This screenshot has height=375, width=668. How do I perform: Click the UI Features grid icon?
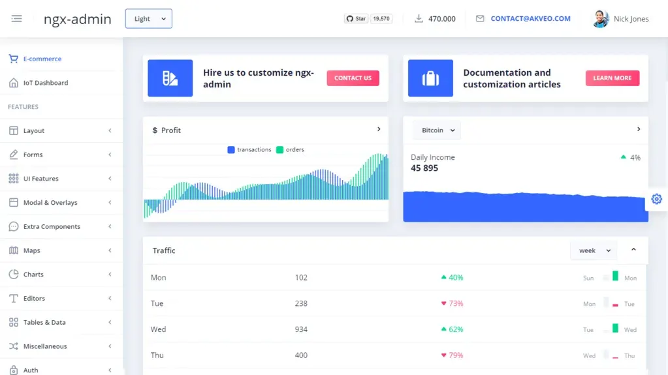tap(14, 178)
